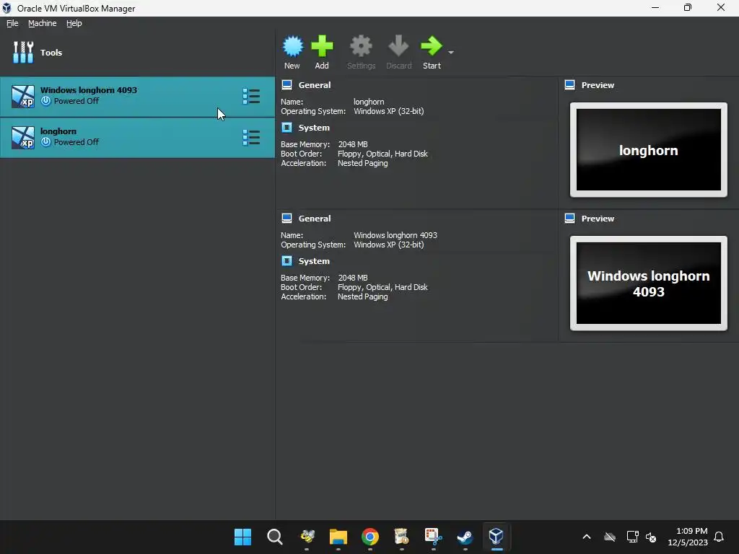Click General header for Windows longhorn 4093
The width and height of the screenshot is (739, 554).
[x=315, y=219]
